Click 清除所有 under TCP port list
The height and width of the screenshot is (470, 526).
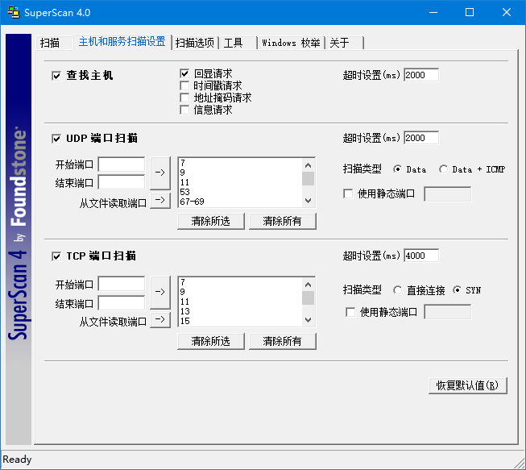[x=283, y=342]
